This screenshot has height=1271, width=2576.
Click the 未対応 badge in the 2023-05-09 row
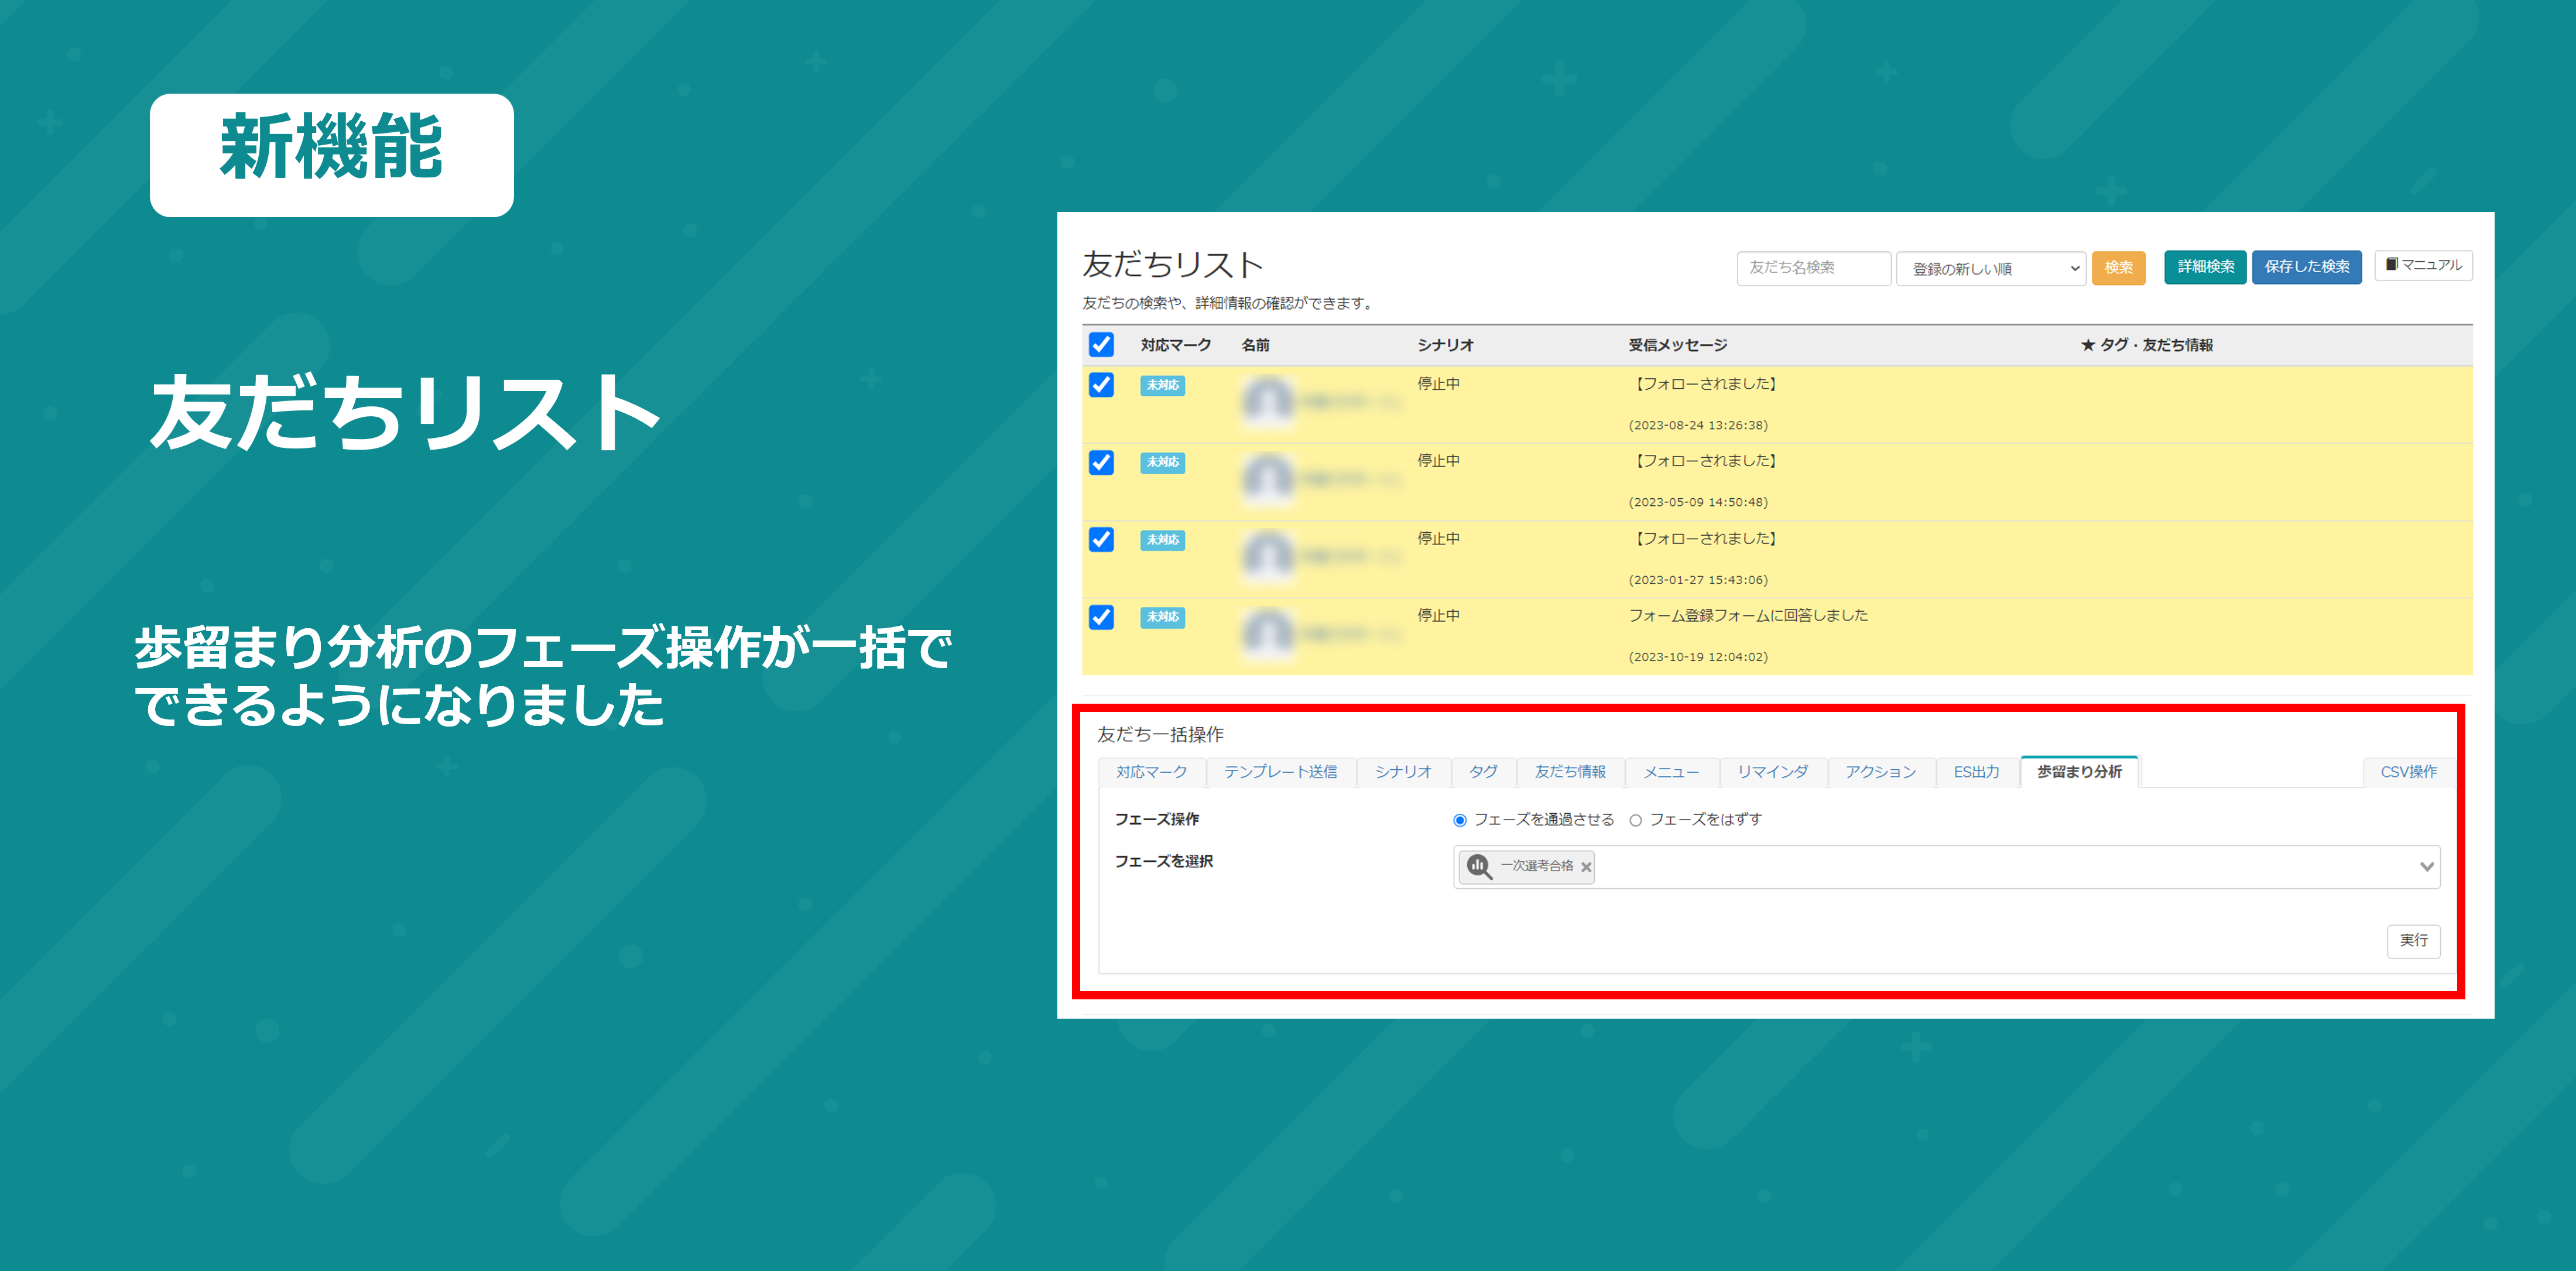1163,462
